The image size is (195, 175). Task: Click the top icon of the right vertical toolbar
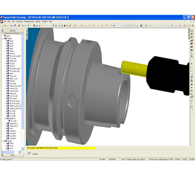(192, 31)
